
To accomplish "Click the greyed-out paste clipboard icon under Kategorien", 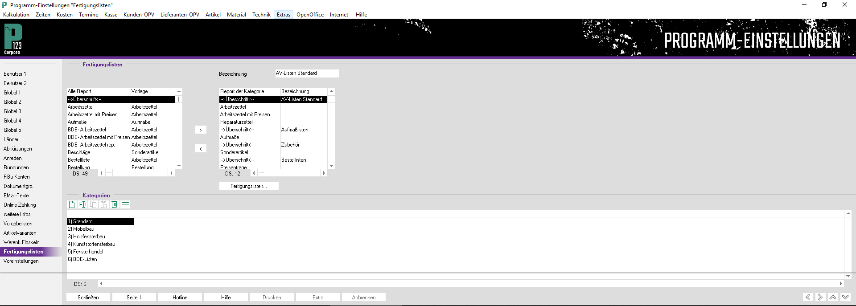I will pyautogui.click(x=104, y=204).
